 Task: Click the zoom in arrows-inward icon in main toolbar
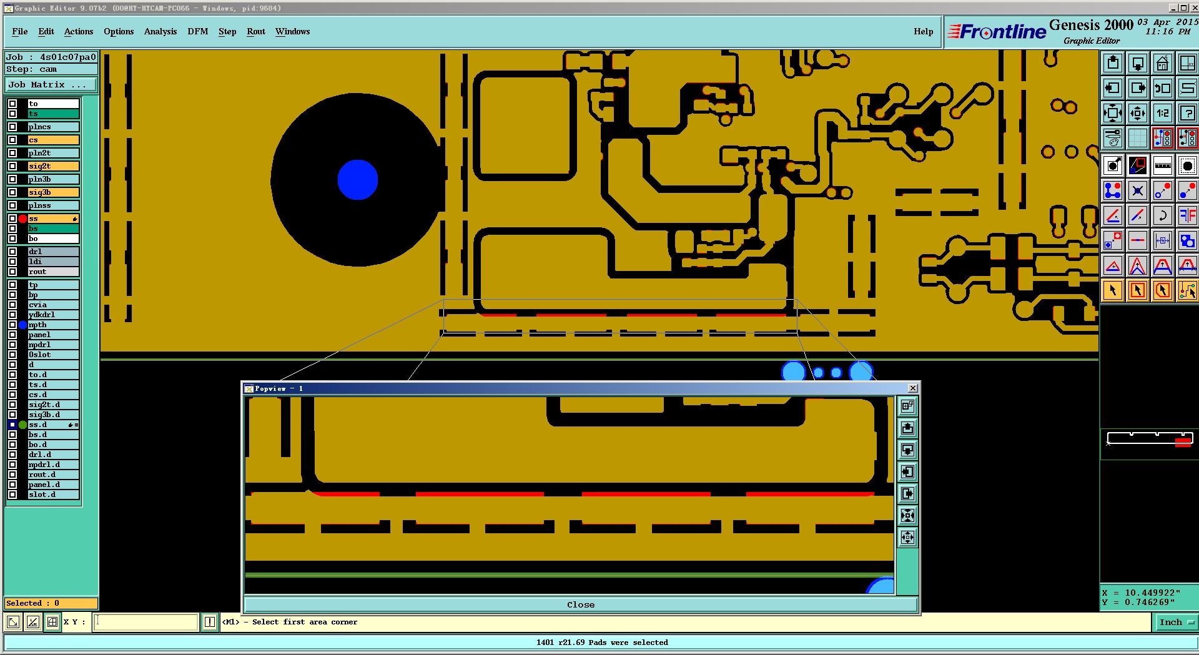(1113, 113)
